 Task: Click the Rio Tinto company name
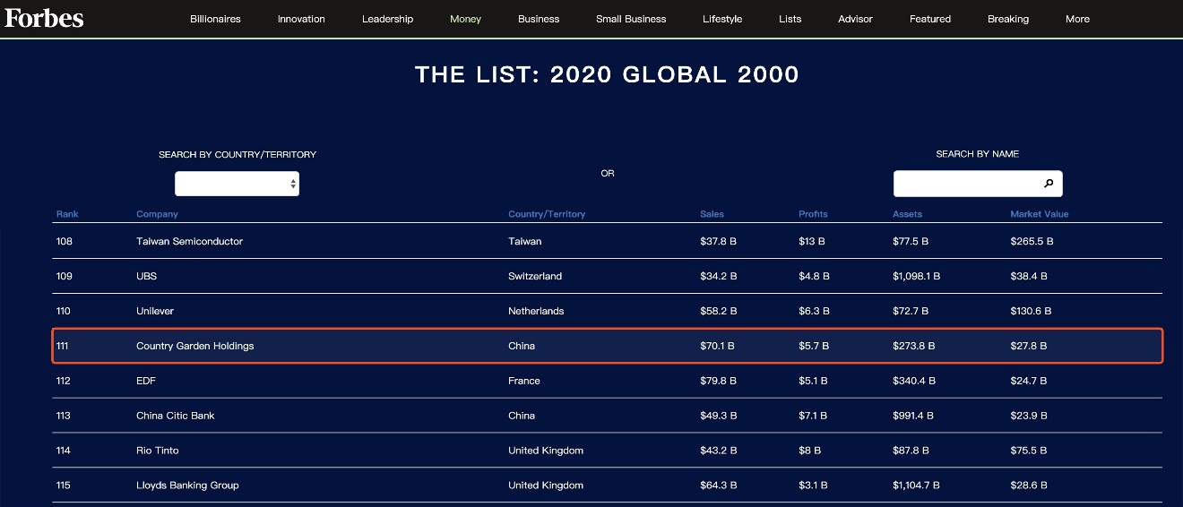point(157,451)
